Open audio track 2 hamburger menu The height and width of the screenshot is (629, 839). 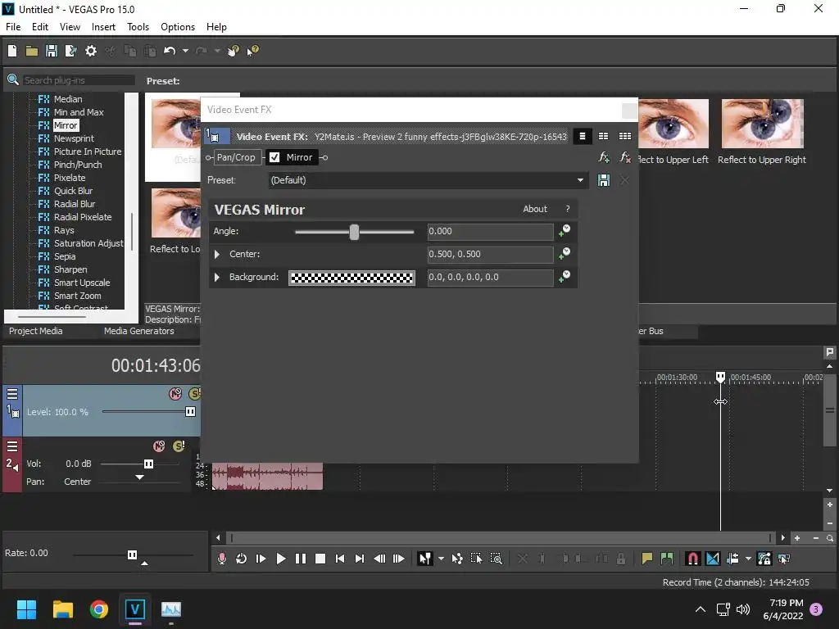pyautogui.click(x=12, y=446)
